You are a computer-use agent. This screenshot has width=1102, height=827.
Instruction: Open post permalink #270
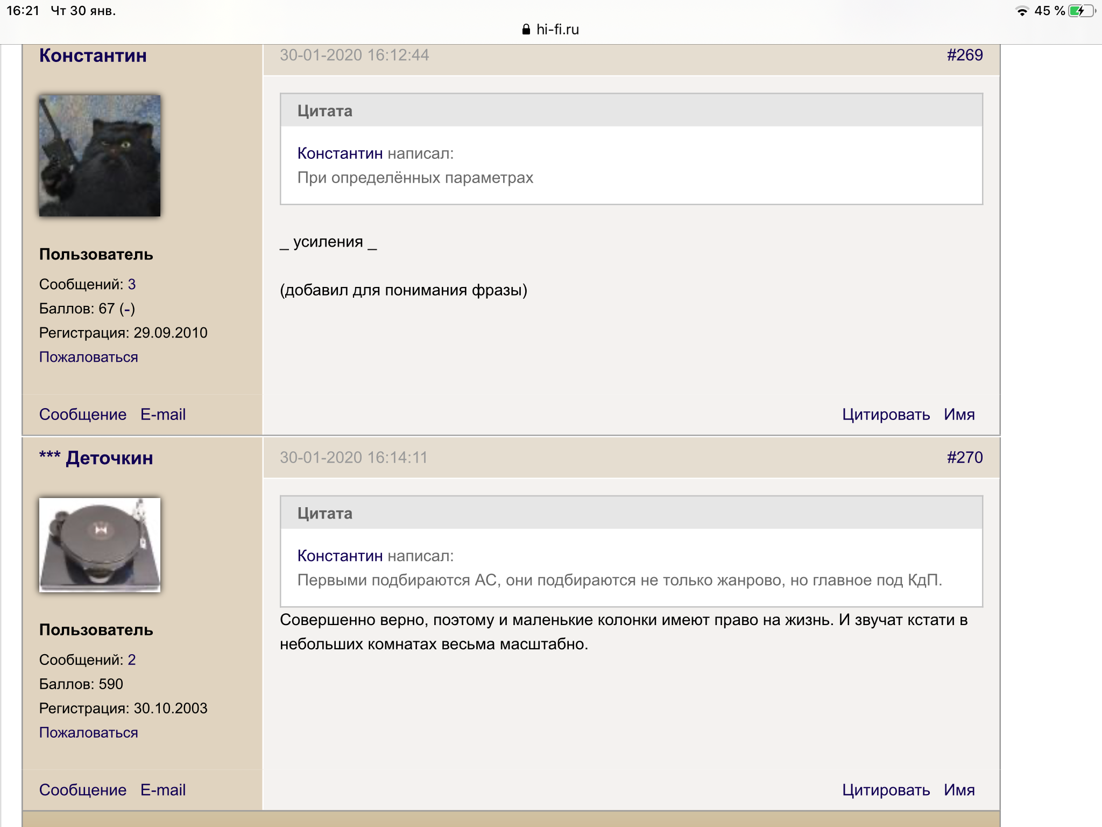964,458
